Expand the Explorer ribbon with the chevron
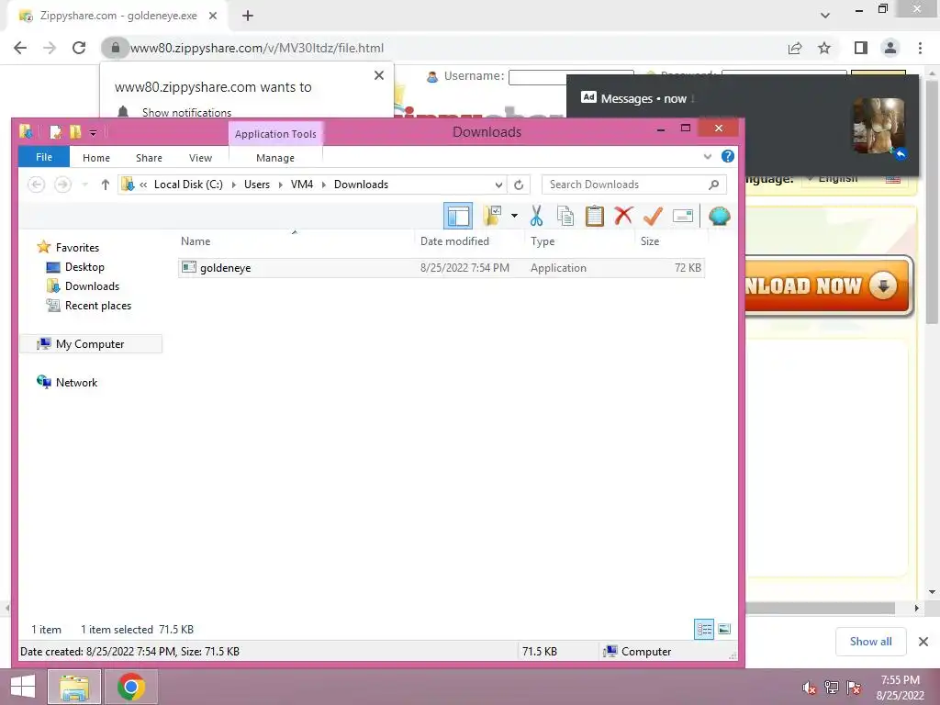Image resolution: width=940 pixels, height=705 pixels. click(708, 156)
